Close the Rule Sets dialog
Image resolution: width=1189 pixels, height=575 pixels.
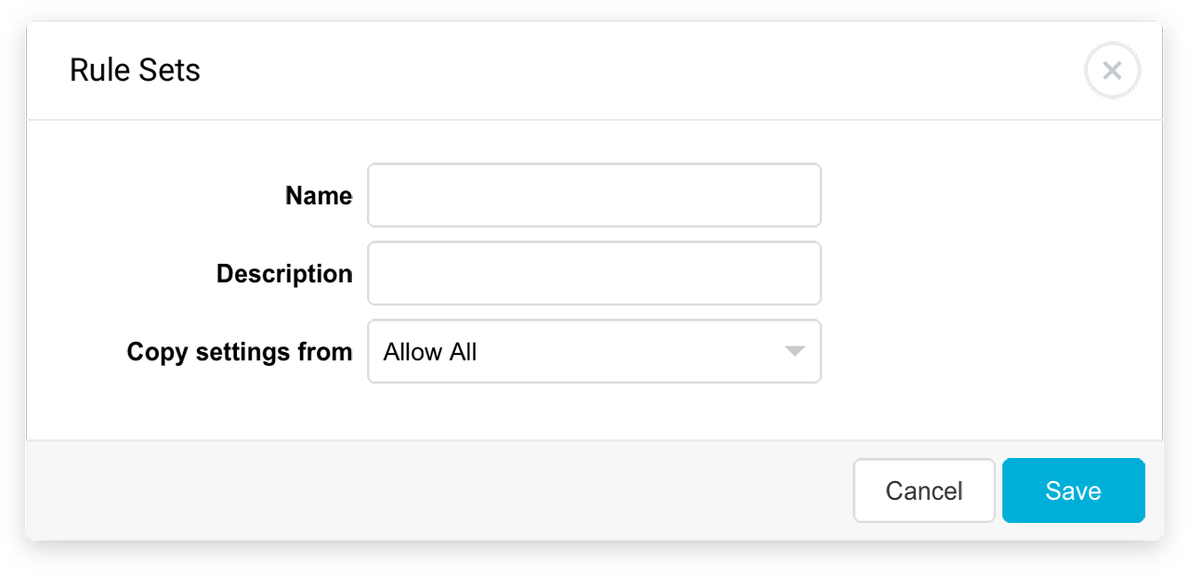pyautogui.click(x=1112, y=71)
